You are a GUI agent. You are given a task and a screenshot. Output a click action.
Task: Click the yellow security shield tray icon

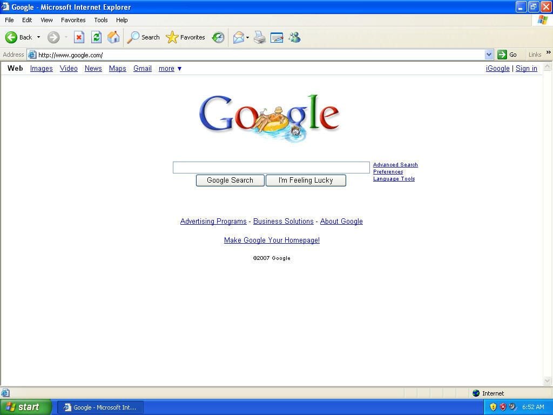click(x=493, y=407)
